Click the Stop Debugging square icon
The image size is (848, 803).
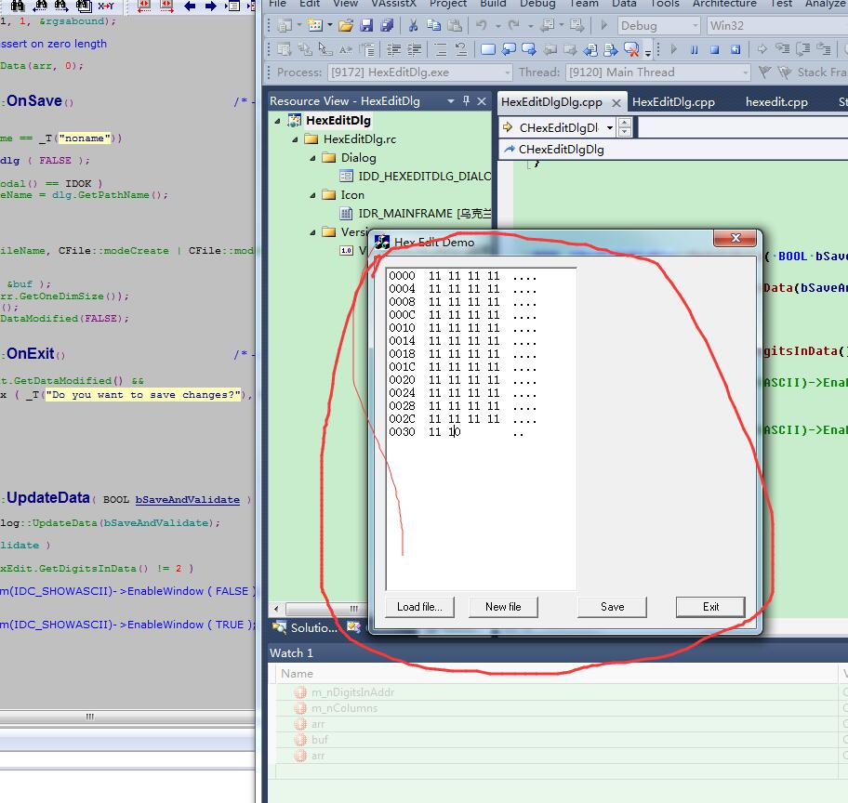tap(713, 49)
